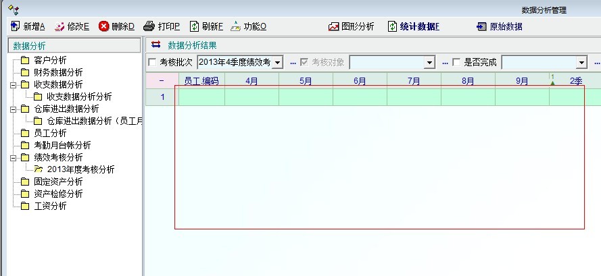The width and height of the screenshot is (601, 276).
Task: Select 2013年度考核分析 in the tree
Action: tap(80, 169)
